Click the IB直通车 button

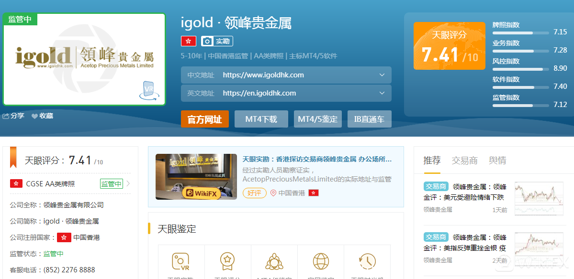tap(370, 119)
